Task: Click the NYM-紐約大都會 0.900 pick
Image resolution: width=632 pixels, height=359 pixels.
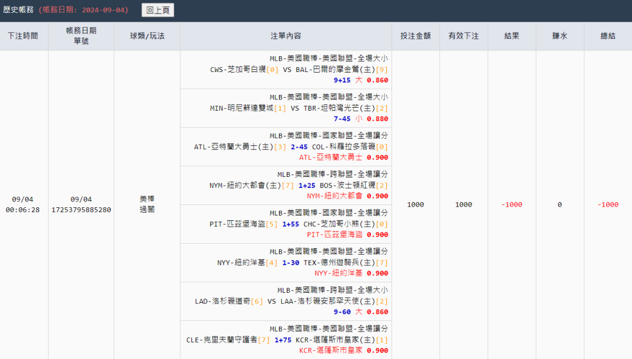Action: point(348,196)
